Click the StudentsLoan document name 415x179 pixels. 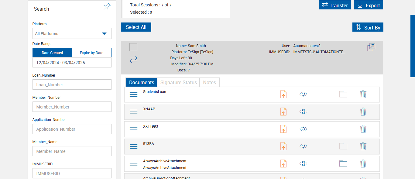(155, 92)
